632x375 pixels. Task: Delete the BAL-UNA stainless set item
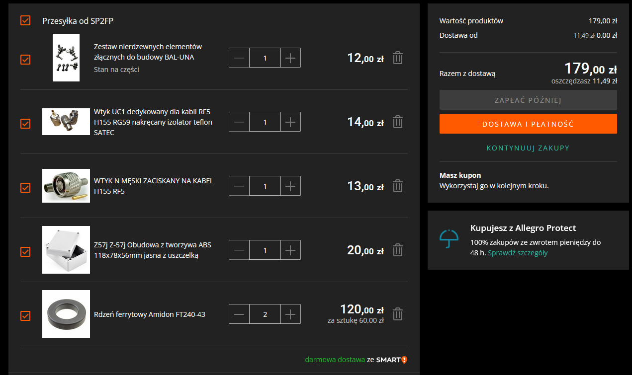click(x=398, y=58)
